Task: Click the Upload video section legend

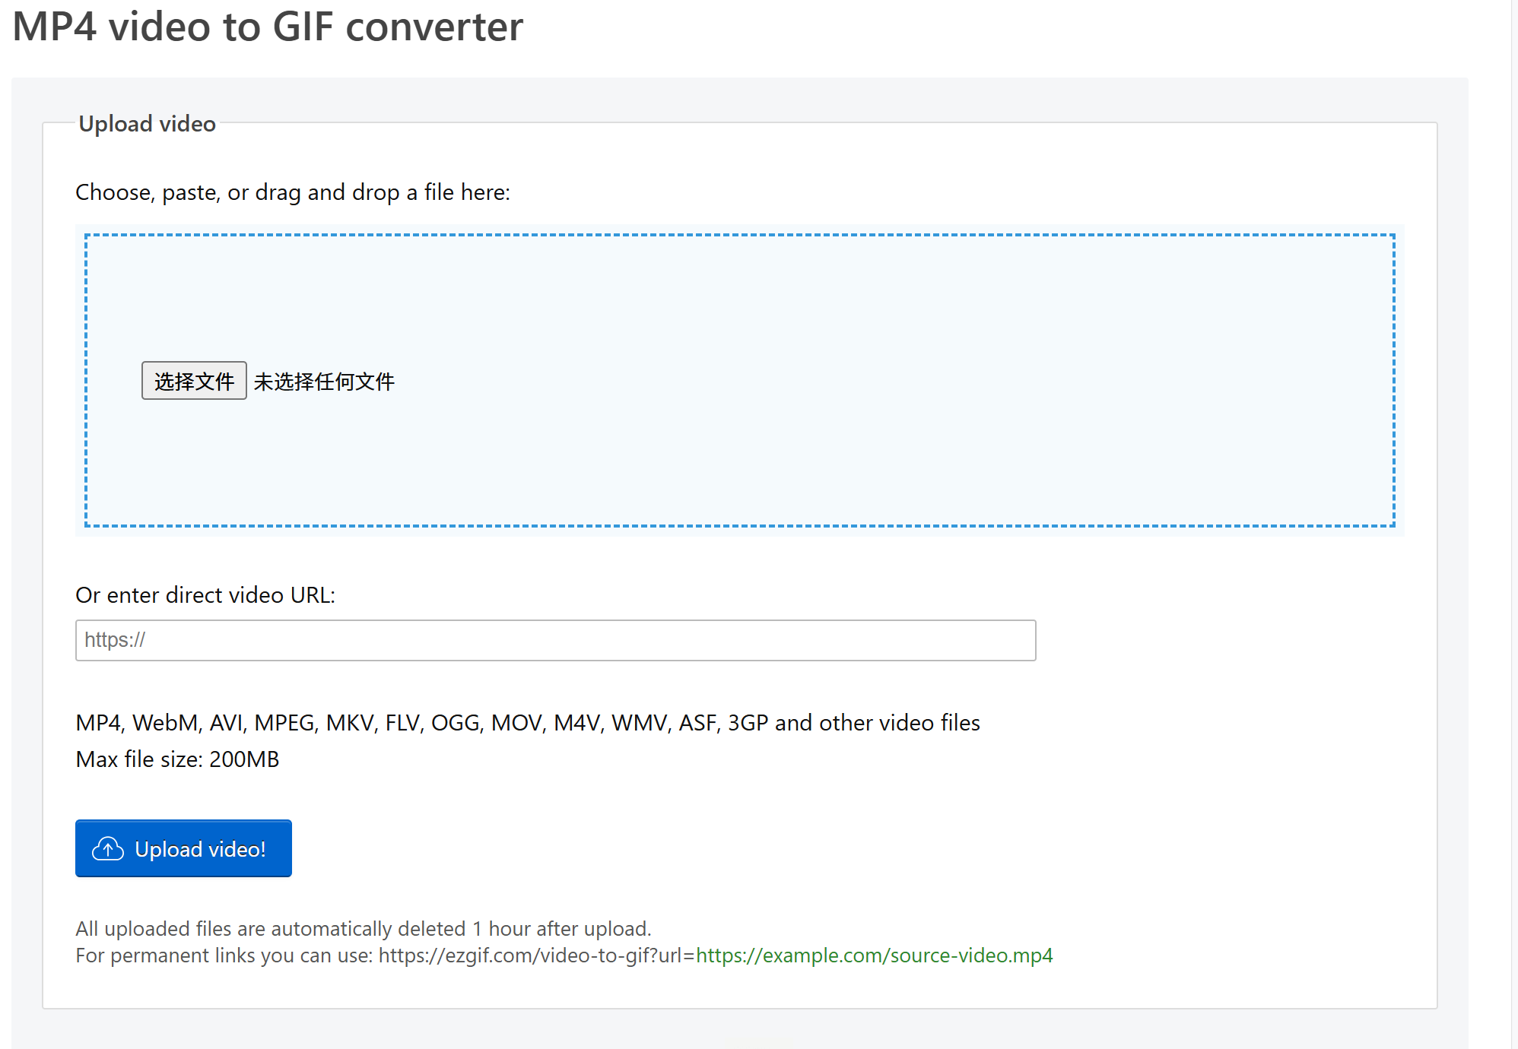Action: 147,124
